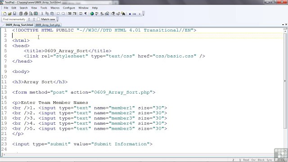
Task: Save the document with floppy disk icon
Action: (x=14, y=14)
